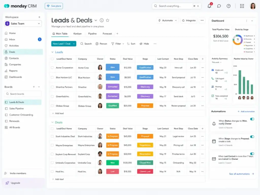Image resolution: width=260 pixels, height=195 pixels.
Task: Click Add automation link
Action: [x=246, y=111]
